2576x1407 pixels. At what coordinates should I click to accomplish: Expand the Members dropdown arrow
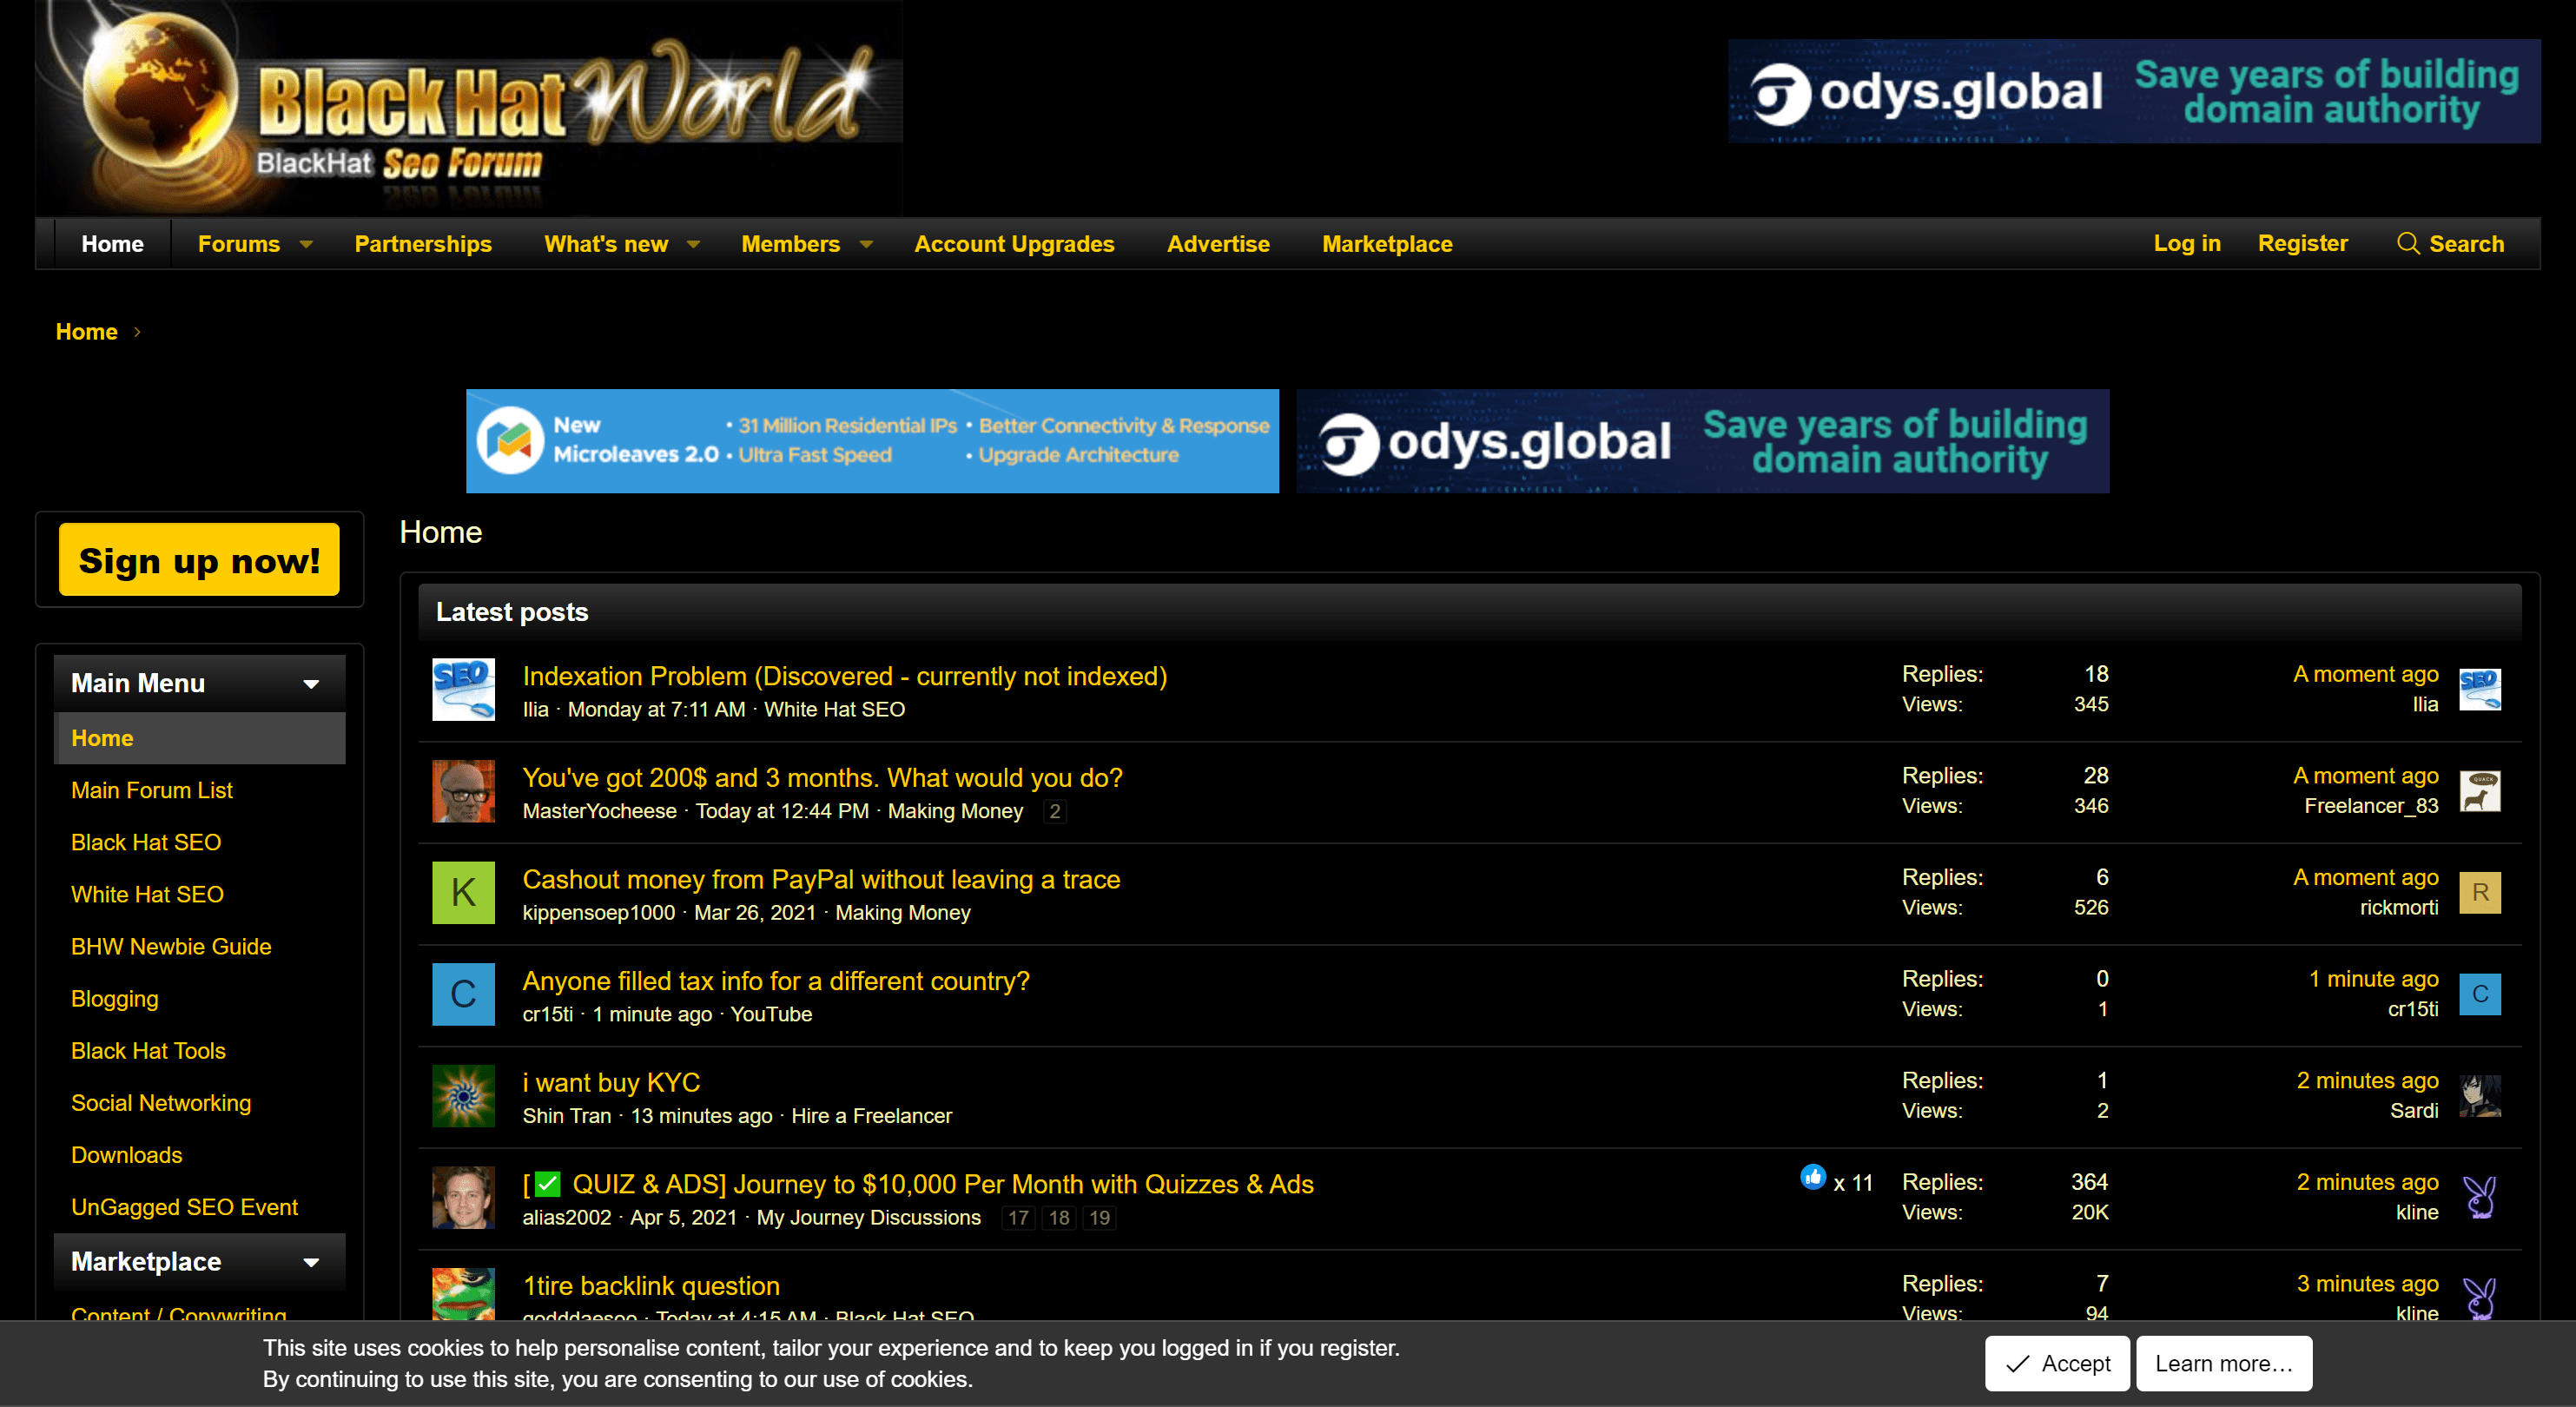coord(867,245)
